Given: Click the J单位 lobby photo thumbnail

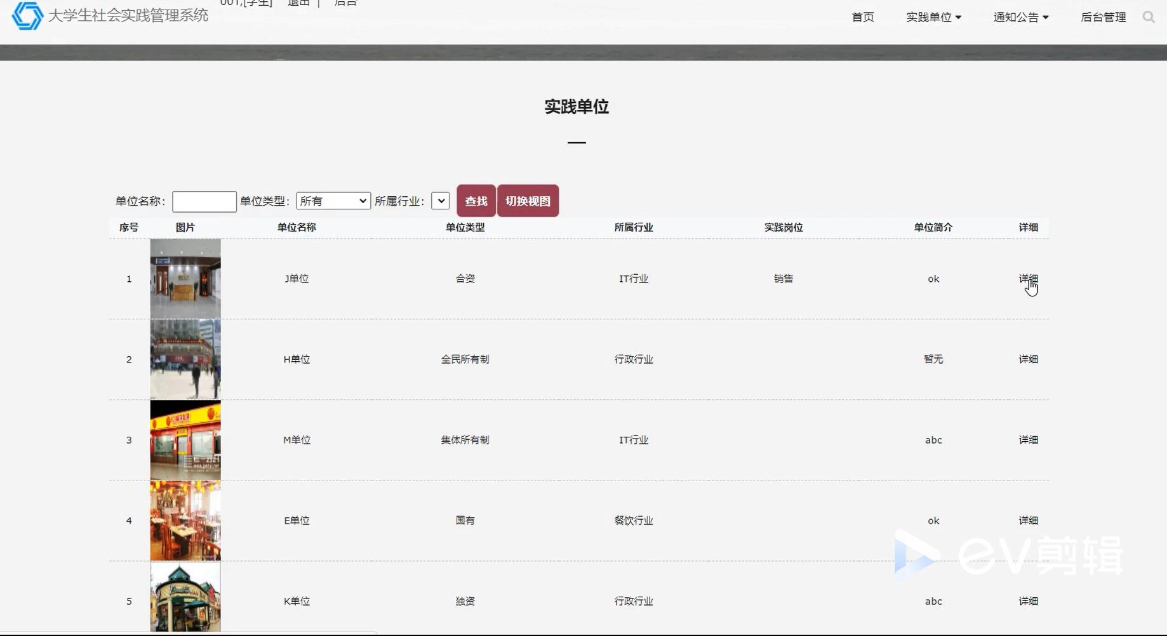Looking at the screenshot, I should click(x=185, y=278).
